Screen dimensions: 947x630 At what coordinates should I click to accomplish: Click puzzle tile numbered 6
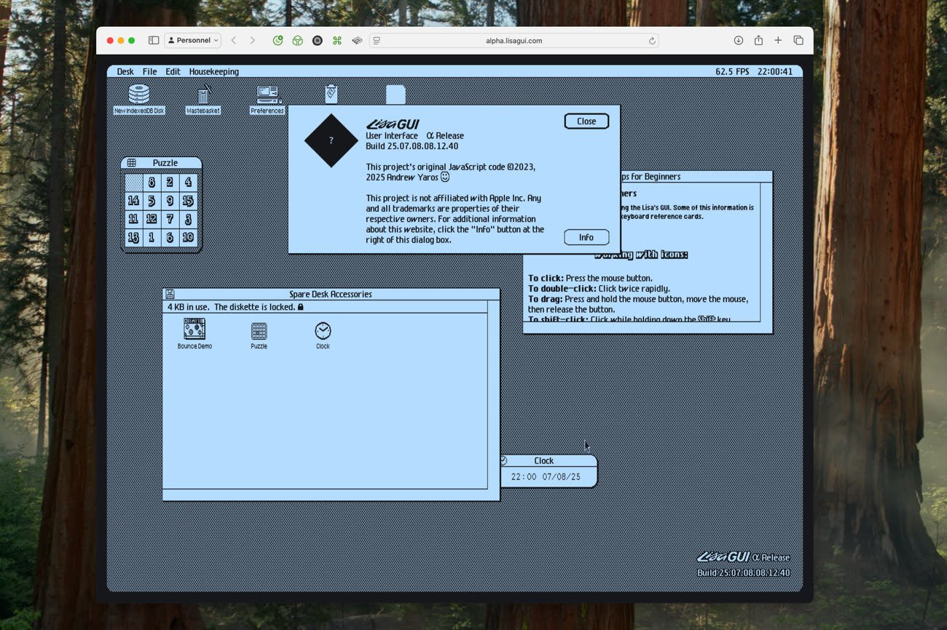pyautogui.click(x=170, y=238)
